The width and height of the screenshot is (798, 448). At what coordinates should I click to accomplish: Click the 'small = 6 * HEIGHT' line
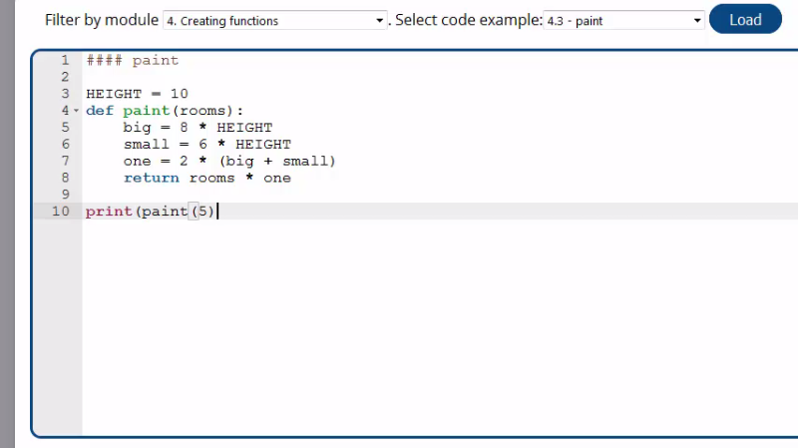[x=206, y=145]
